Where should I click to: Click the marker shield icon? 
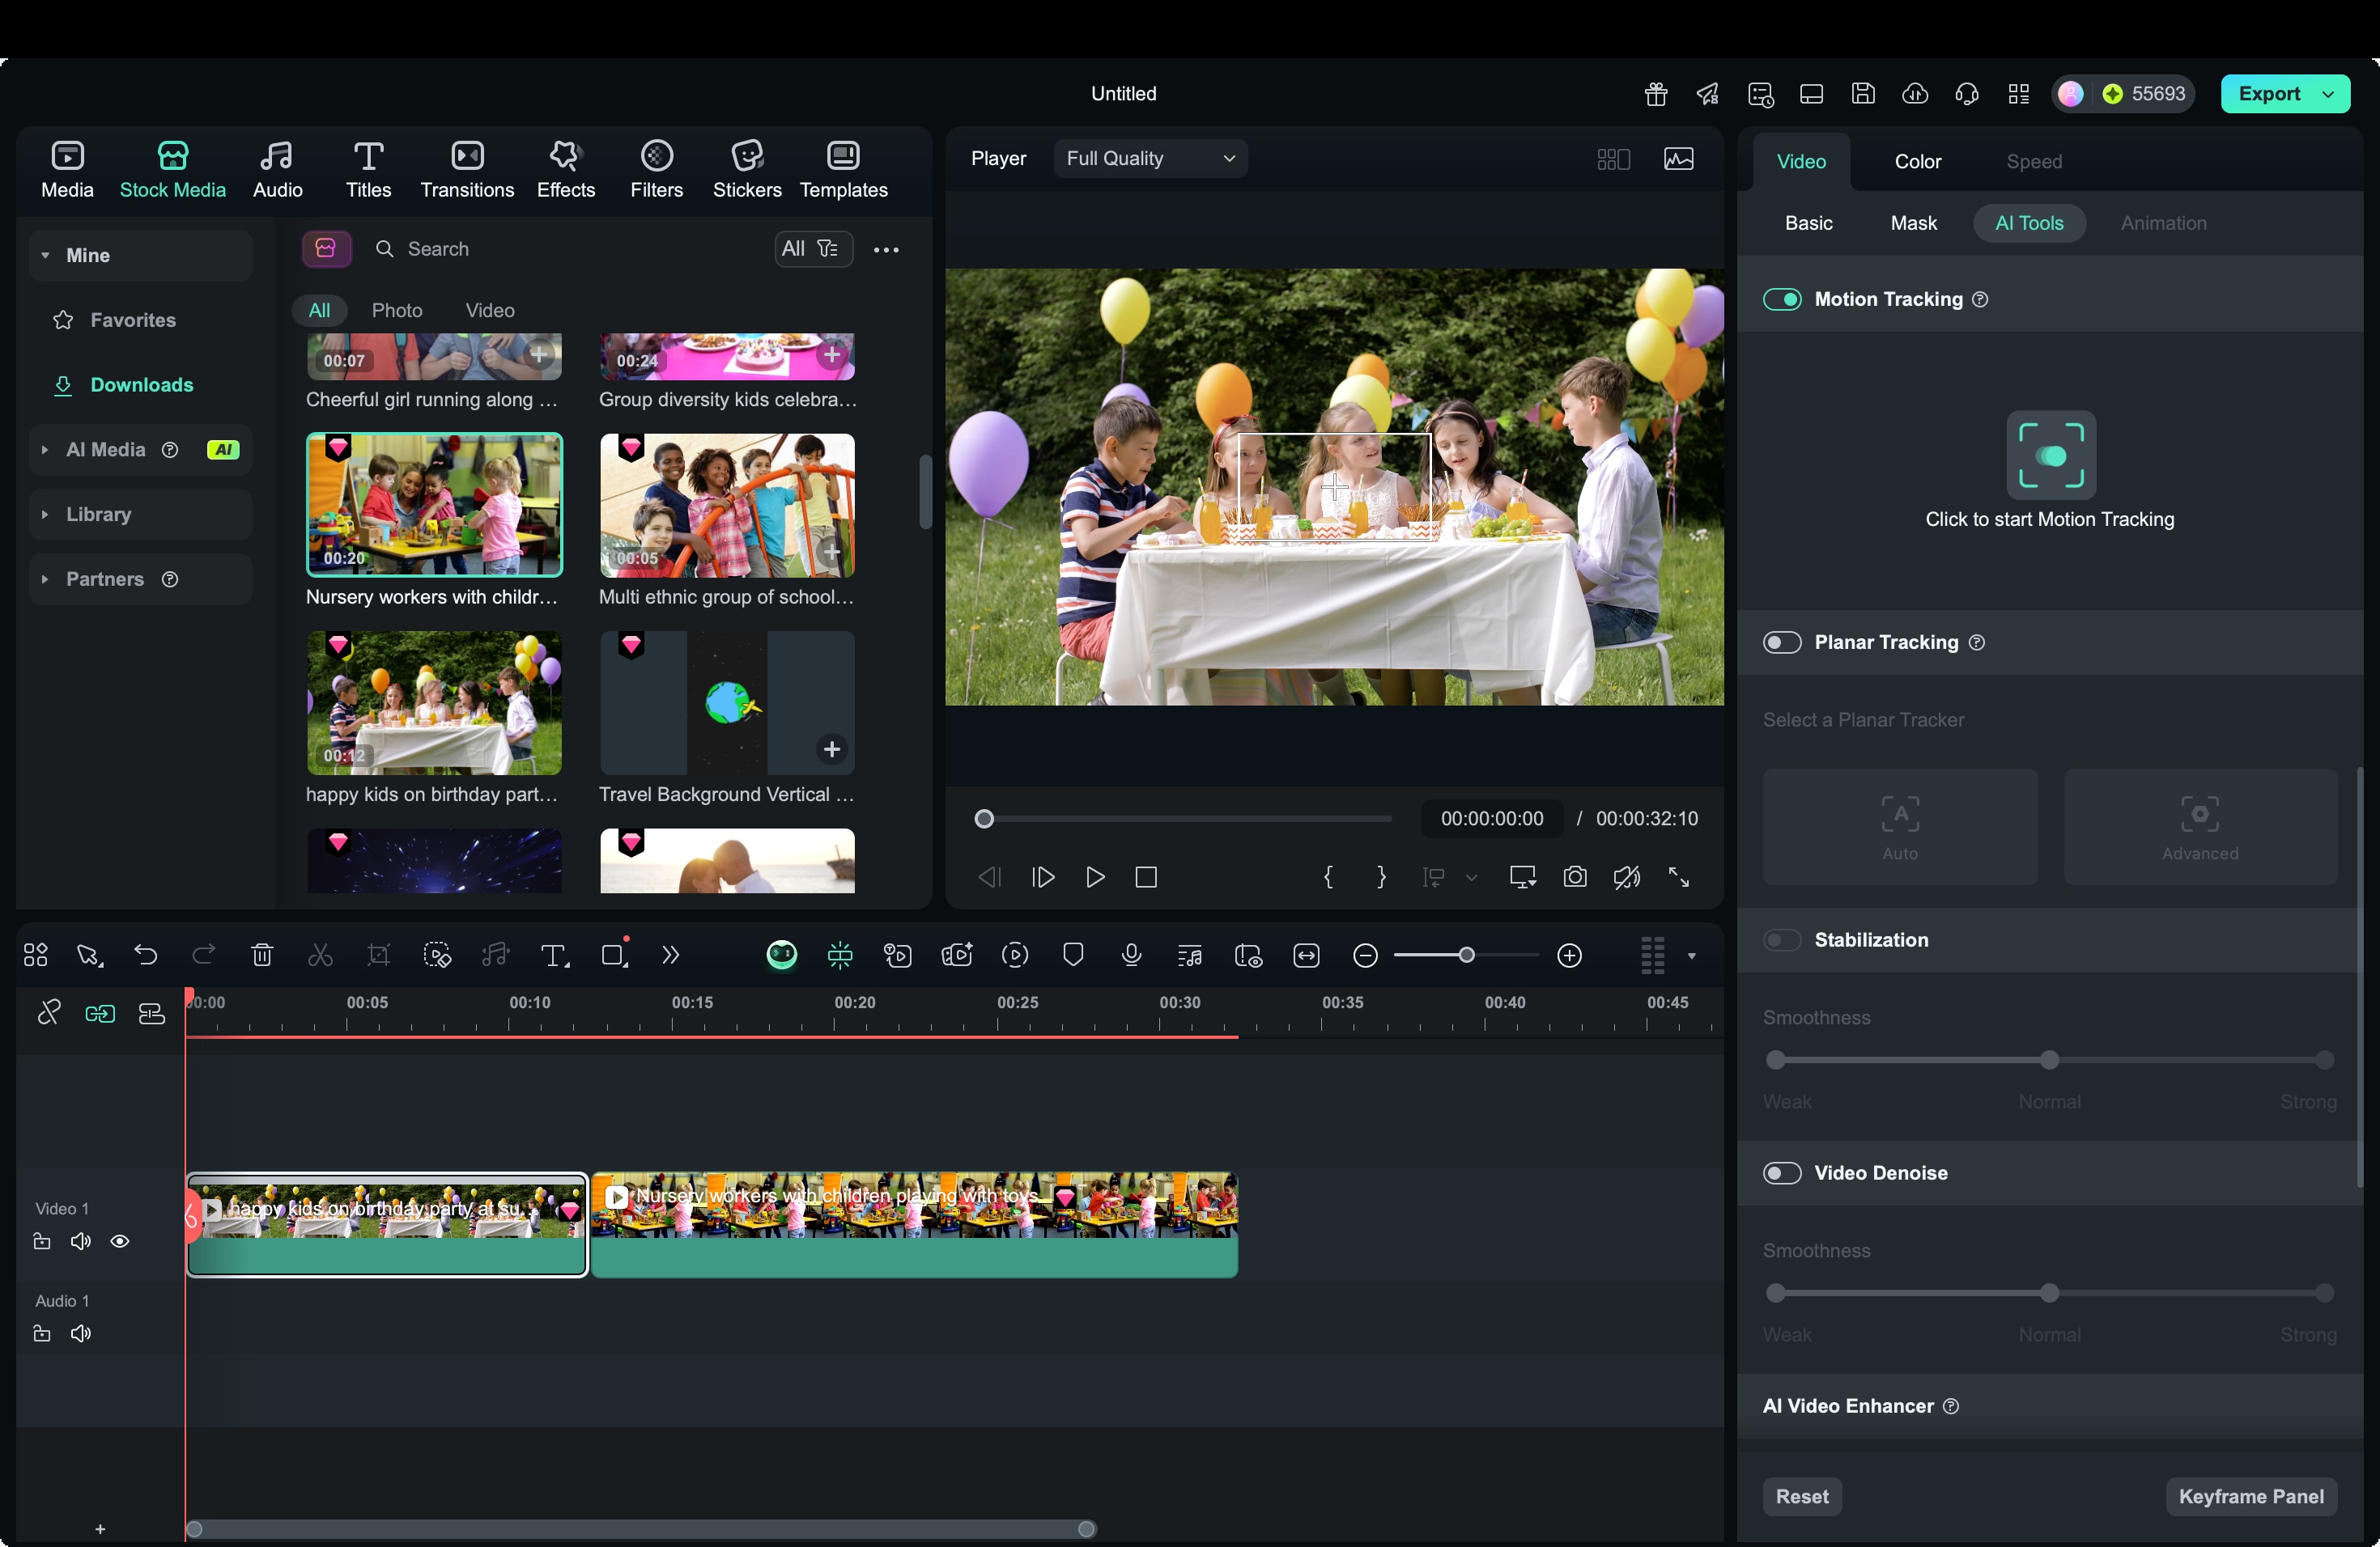(1073, 956)
